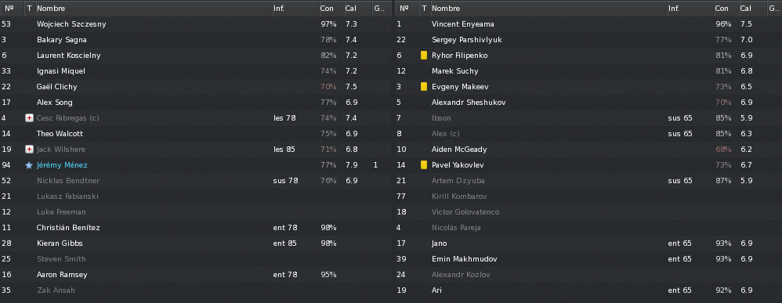Select Aiden McGeady in right table
The image size is (782, 303).
[x=588, y=150]
